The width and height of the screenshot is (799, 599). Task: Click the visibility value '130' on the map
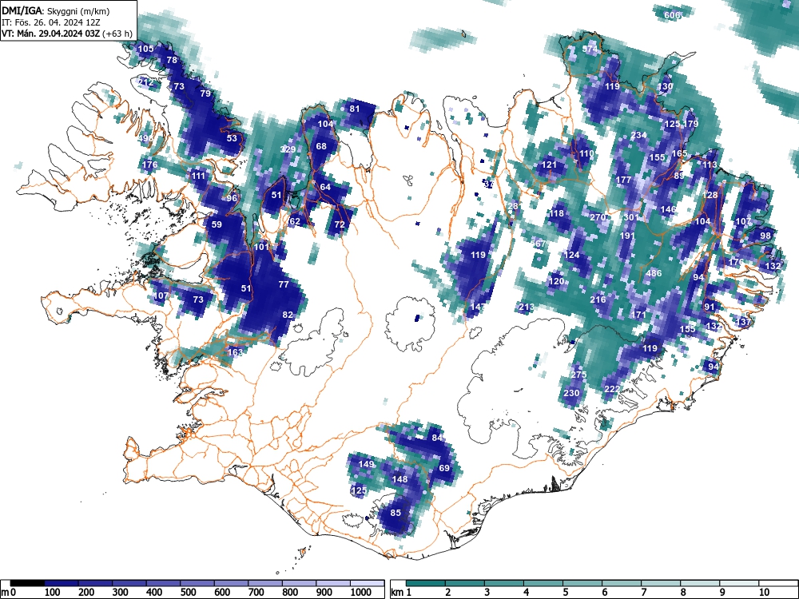pyautogui.click(x=665, y=86)
